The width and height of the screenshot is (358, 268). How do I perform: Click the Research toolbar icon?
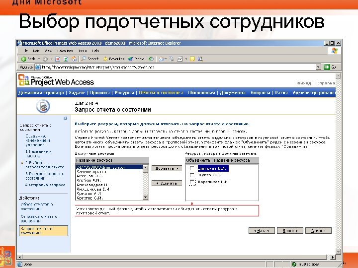coord(200,59)
